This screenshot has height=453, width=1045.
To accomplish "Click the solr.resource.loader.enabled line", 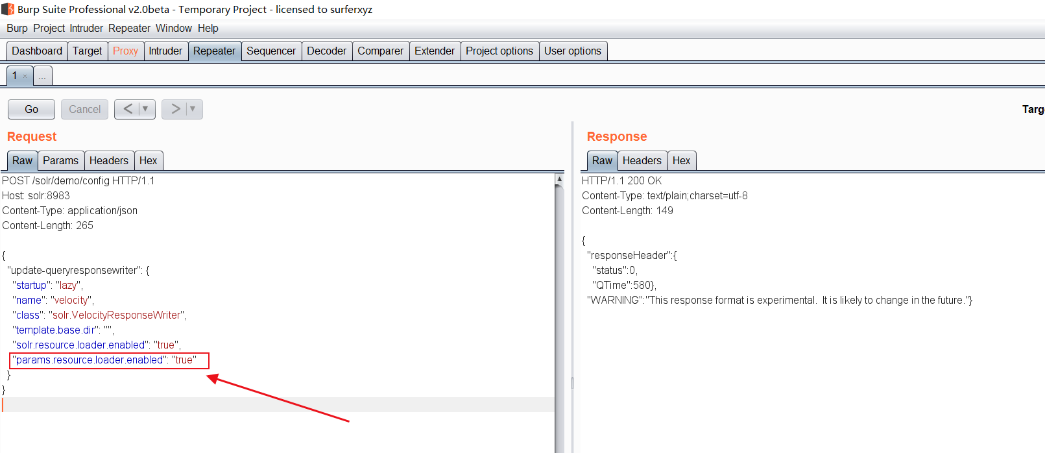I will tap(97, 345).
